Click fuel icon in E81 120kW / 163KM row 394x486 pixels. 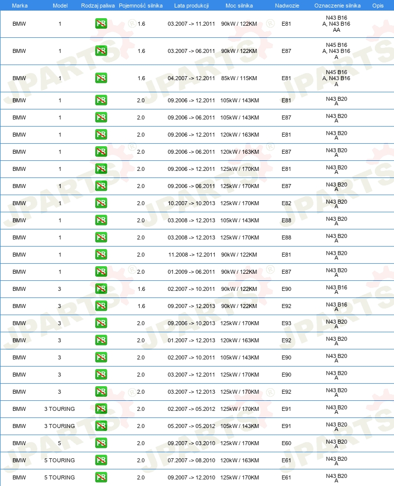[x=101, y=135]
